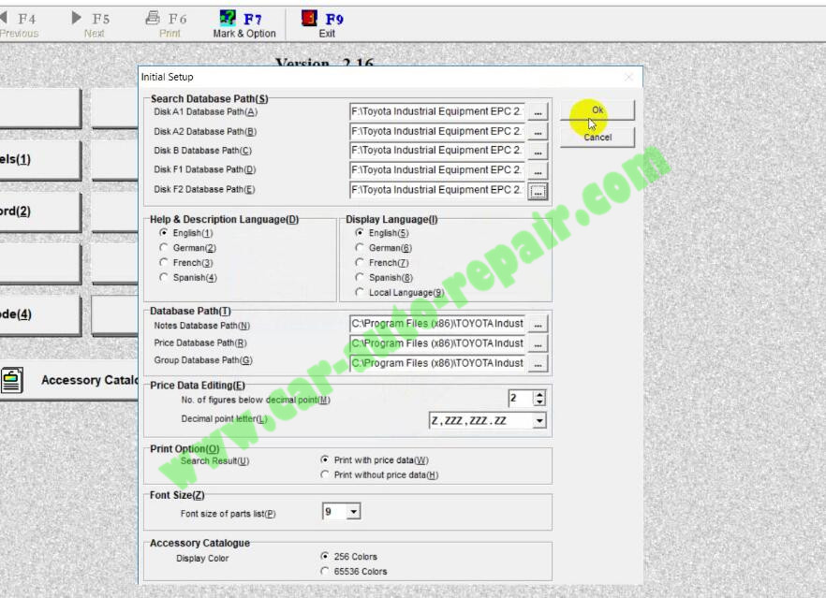The image size is (826, 598).
Task: Click the Price Database Path field
Action: 437,343
